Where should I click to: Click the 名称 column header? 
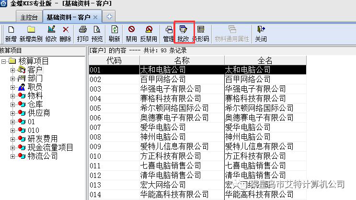(182, 60)
